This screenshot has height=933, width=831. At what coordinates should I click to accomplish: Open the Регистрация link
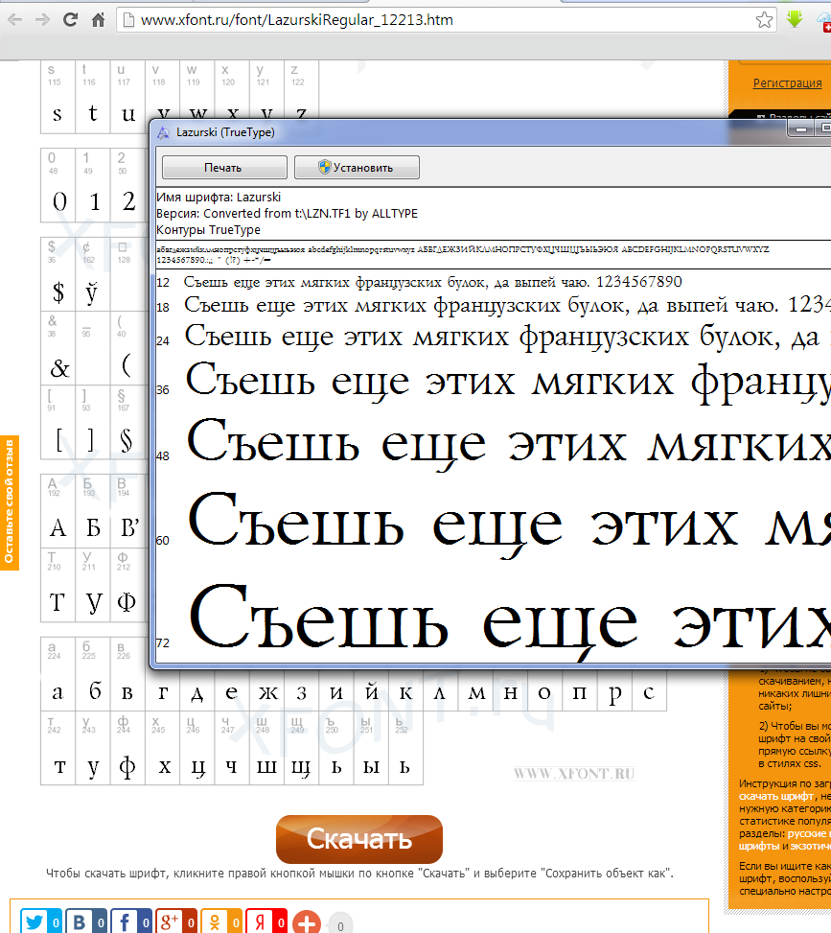click(787, 82)
